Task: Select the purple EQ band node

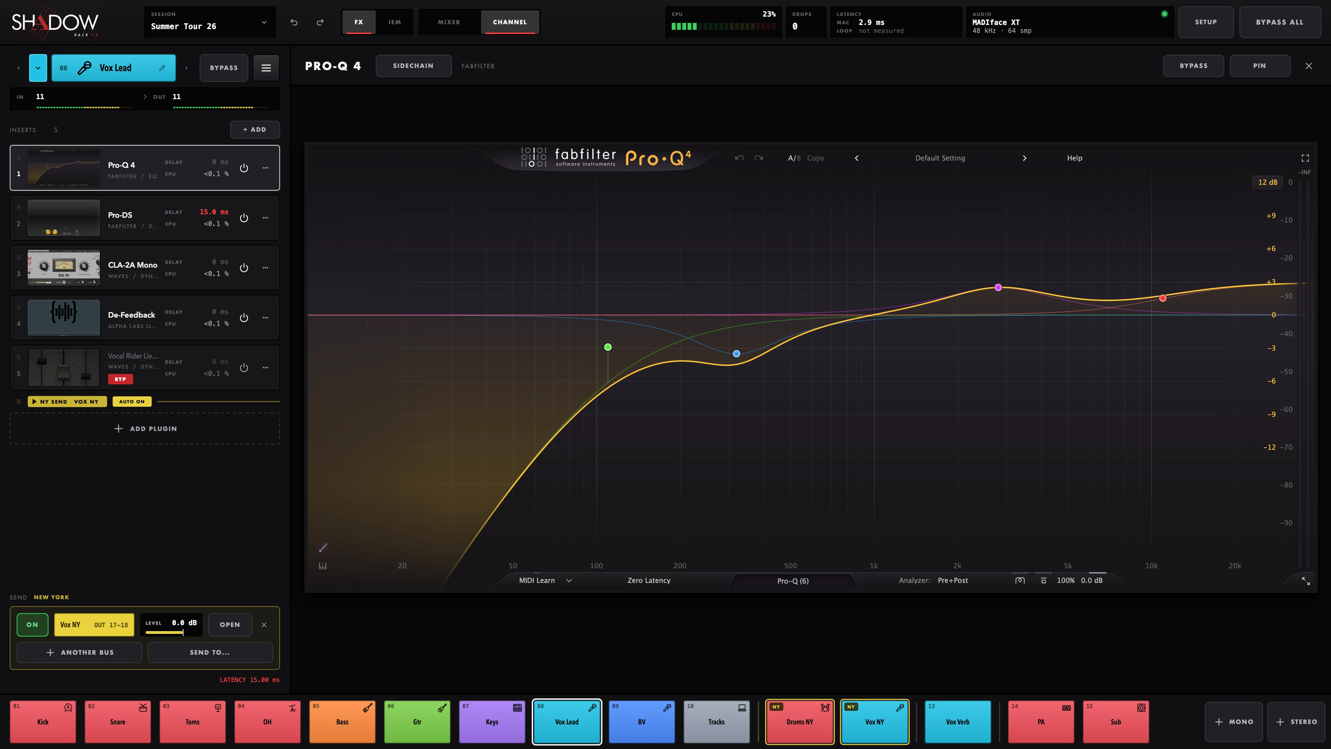Action: (998, 287)
